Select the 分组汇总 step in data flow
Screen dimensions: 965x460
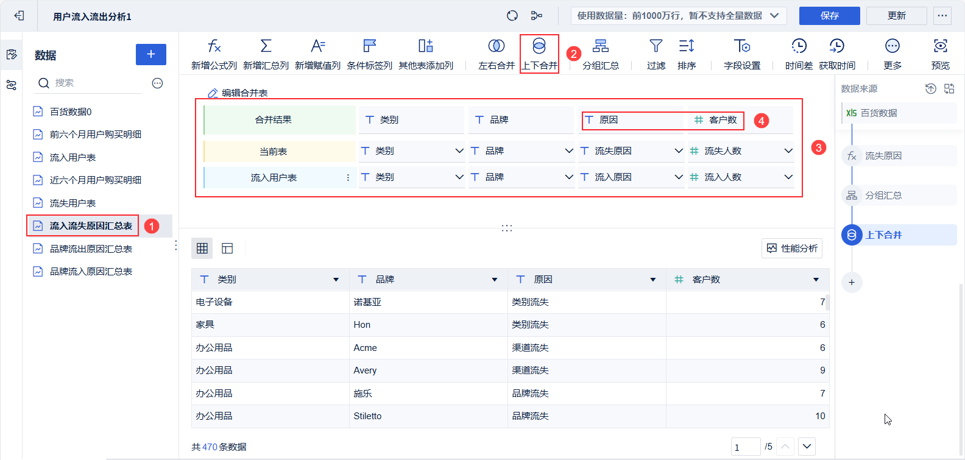tap(883, 196)
